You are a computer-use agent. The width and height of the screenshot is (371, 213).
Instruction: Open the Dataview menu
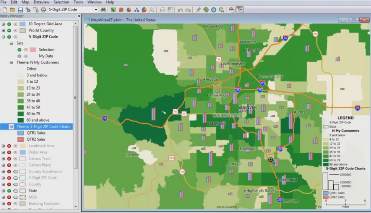(x=41, y=2)
